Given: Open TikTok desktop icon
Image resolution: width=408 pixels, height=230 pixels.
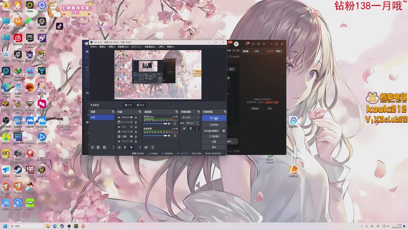Looking at the screenshot, I should pos(60,26).
